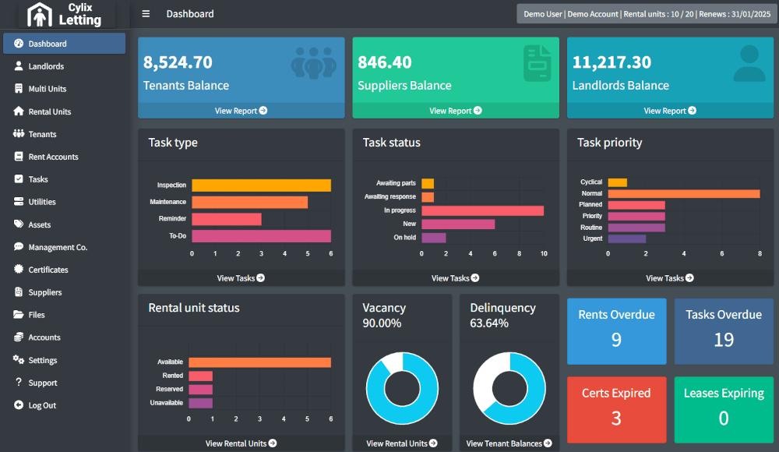This screenshot has height=452, width=779.
Task: Click the Multi Units building icon
Action: coord(19,89)
